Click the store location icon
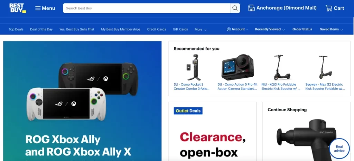Screen dimensions: 354x161 click(x=251, y=8)
